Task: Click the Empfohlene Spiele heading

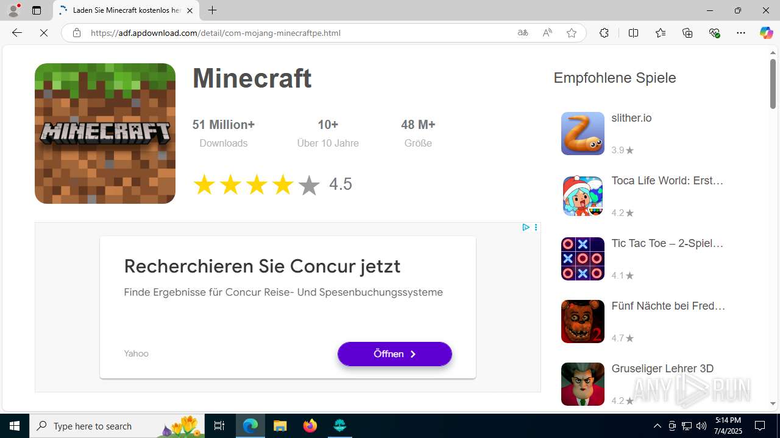Action: 615,78
